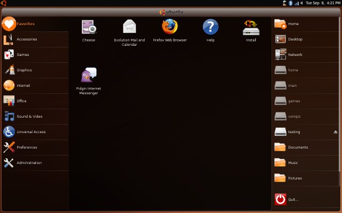
Task: Open the compiz drive volume
Action: (306, 117)
